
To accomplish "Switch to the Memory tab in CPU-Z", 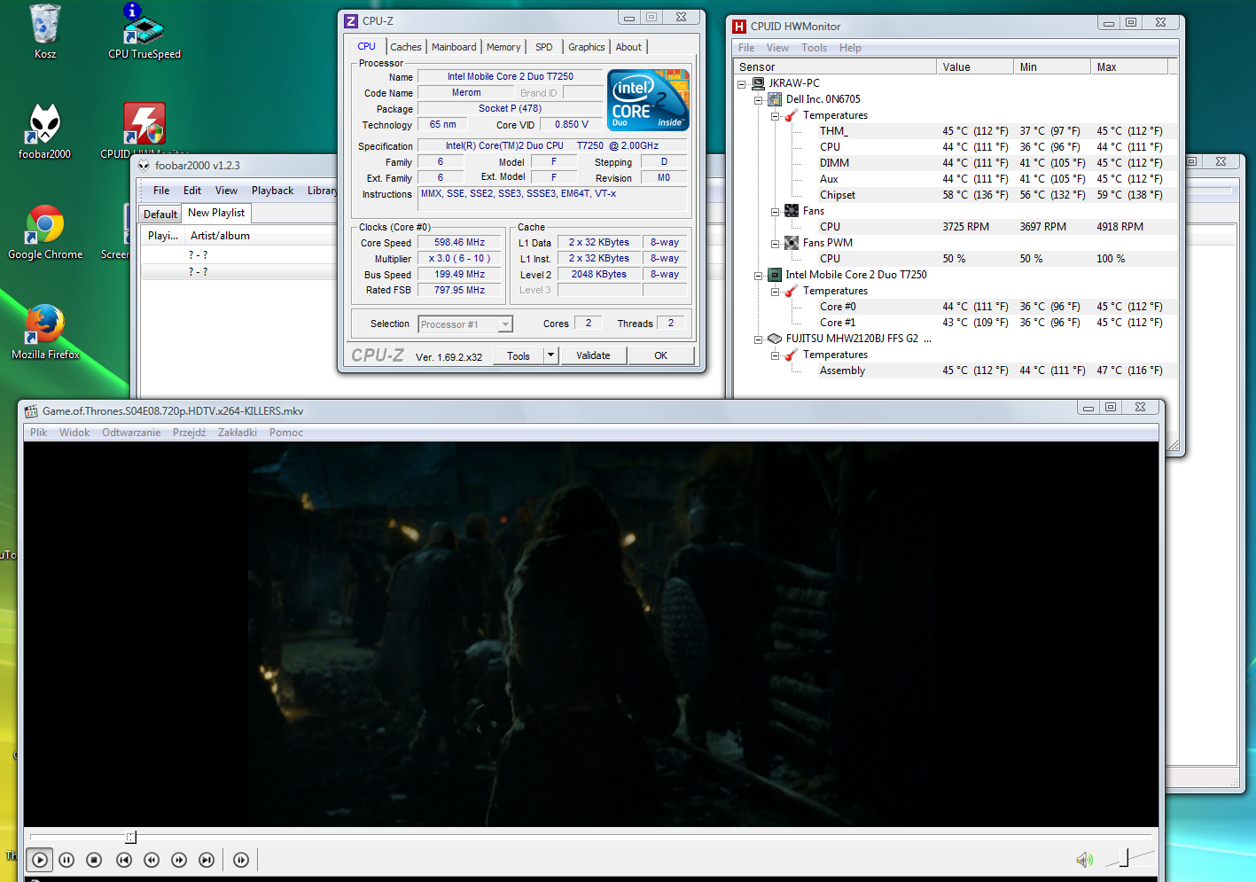I will [x=503, y=46].
